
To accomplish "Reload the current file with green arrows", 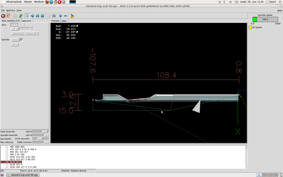I will 21,16.
